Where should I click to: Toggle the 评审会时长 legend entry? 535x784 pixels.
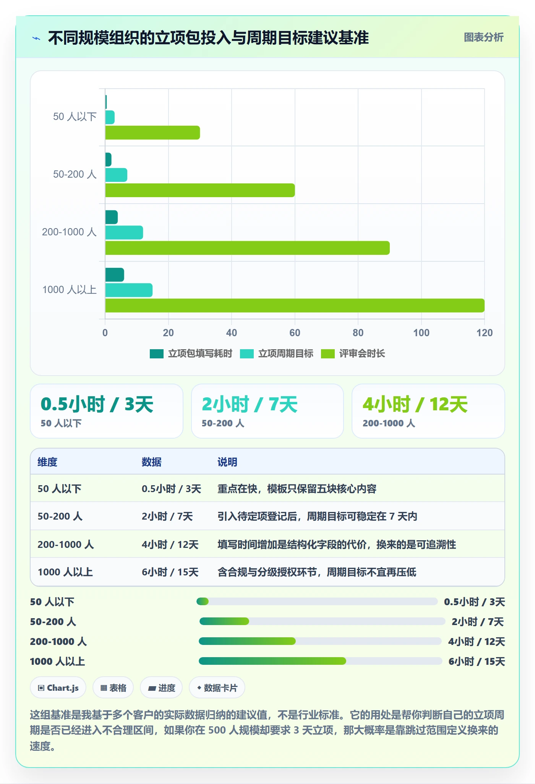[353, 354]
